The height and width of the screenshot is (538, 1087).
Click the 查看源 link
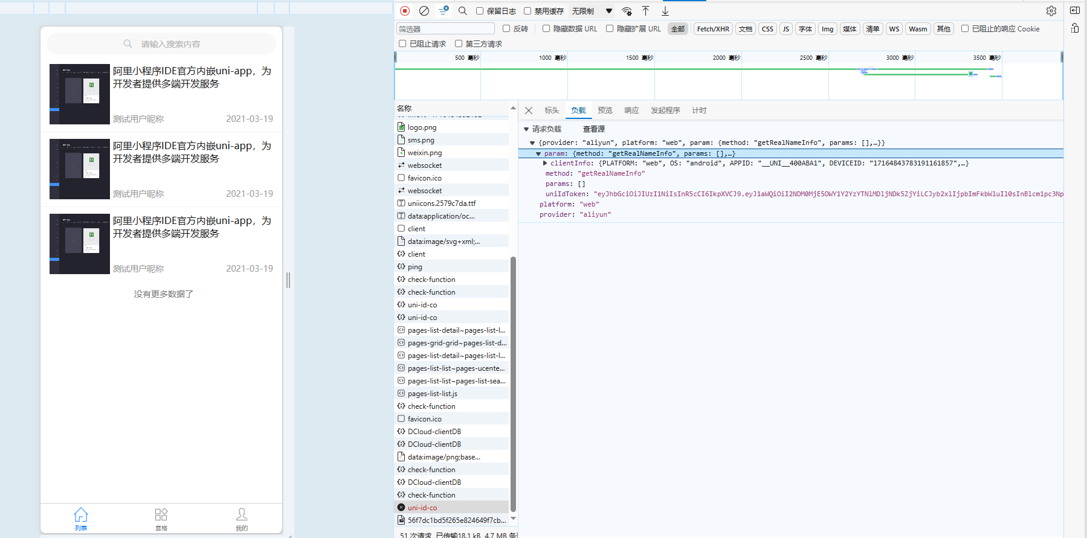tap(593, 129)
